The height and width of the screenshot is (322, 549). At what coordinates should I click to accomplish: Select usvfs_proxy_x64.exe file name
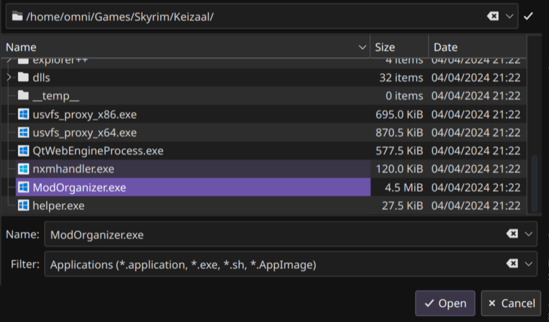pyautogui.click(x=85, y=133)
